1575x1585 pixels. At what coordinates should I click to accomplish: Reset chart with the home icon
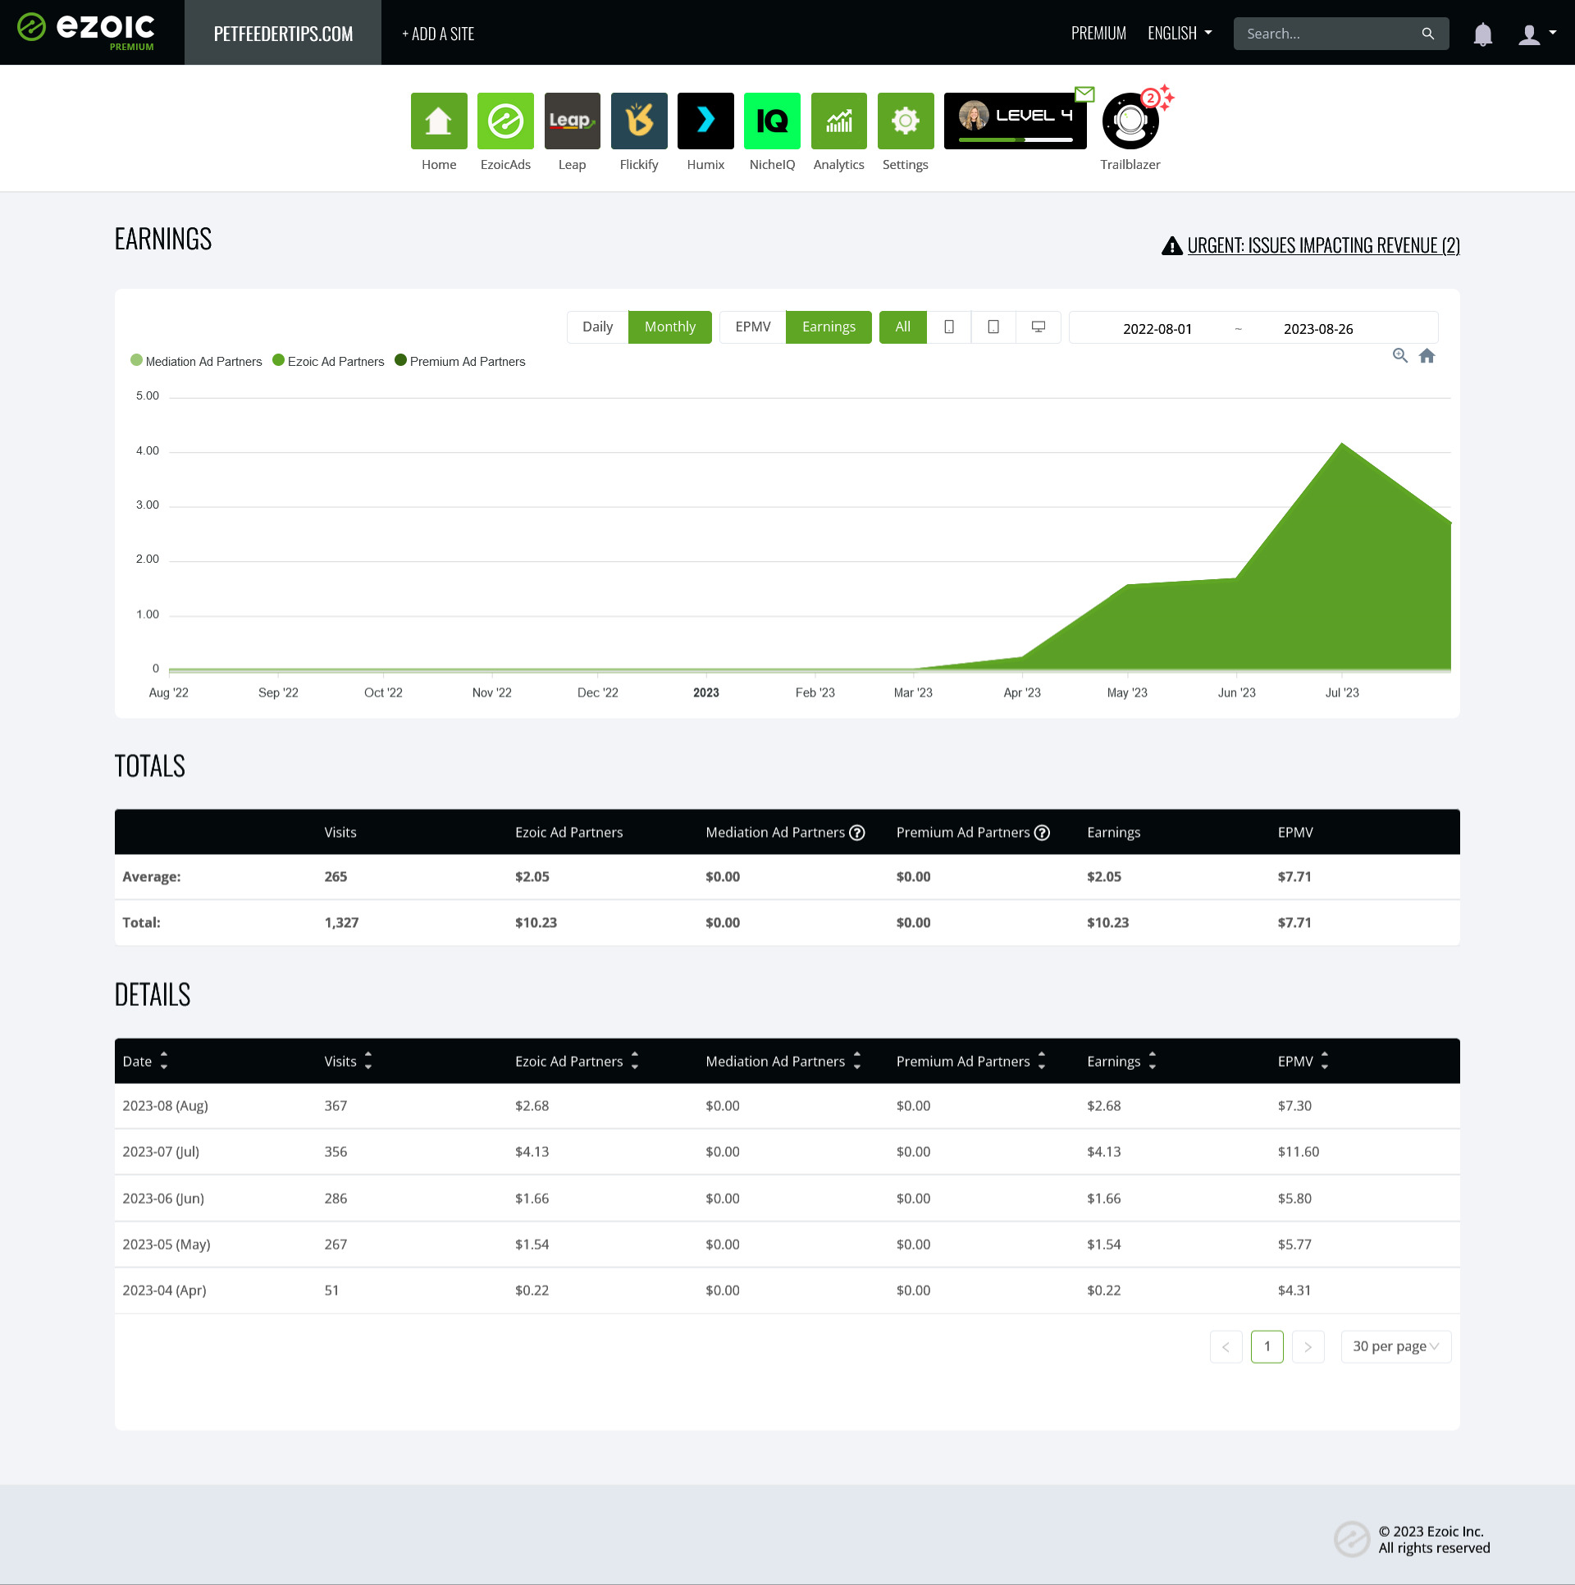tap(1427, 355)
